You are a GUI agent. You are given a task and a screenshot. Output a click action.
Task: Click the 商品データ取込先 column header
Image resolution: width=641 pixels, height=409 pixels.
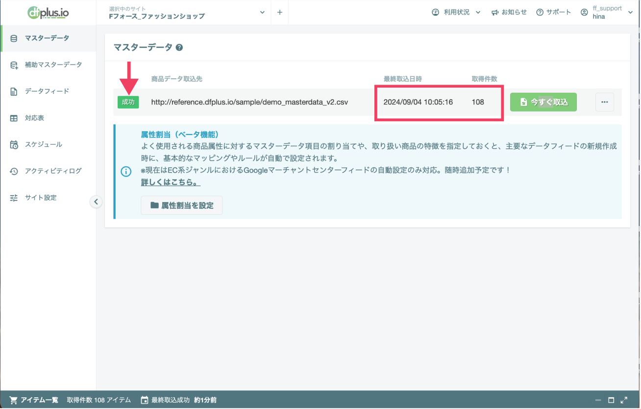tap(177, 79)
